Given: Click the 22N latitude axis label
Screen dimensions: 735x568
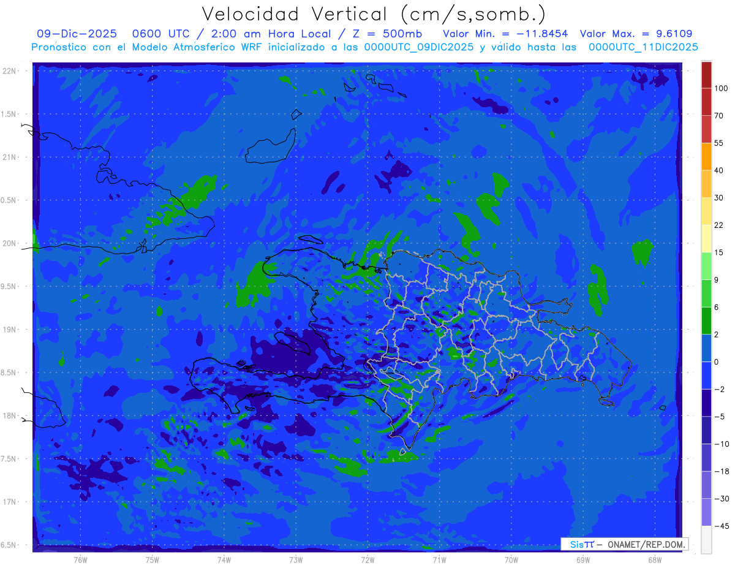Looking at the screenshot, I should click(10, 71).
